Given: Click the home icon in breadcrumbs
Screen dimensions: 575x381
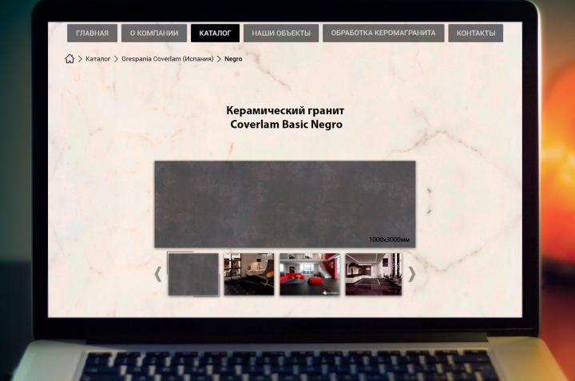Looking at the screenshot, I should (69, 58).
